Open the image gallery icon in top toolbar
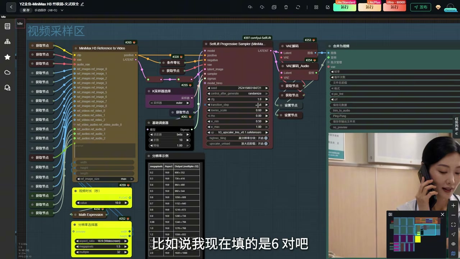Image resolution: width=460 pixels, height=259 pixels. coord(274,7)
